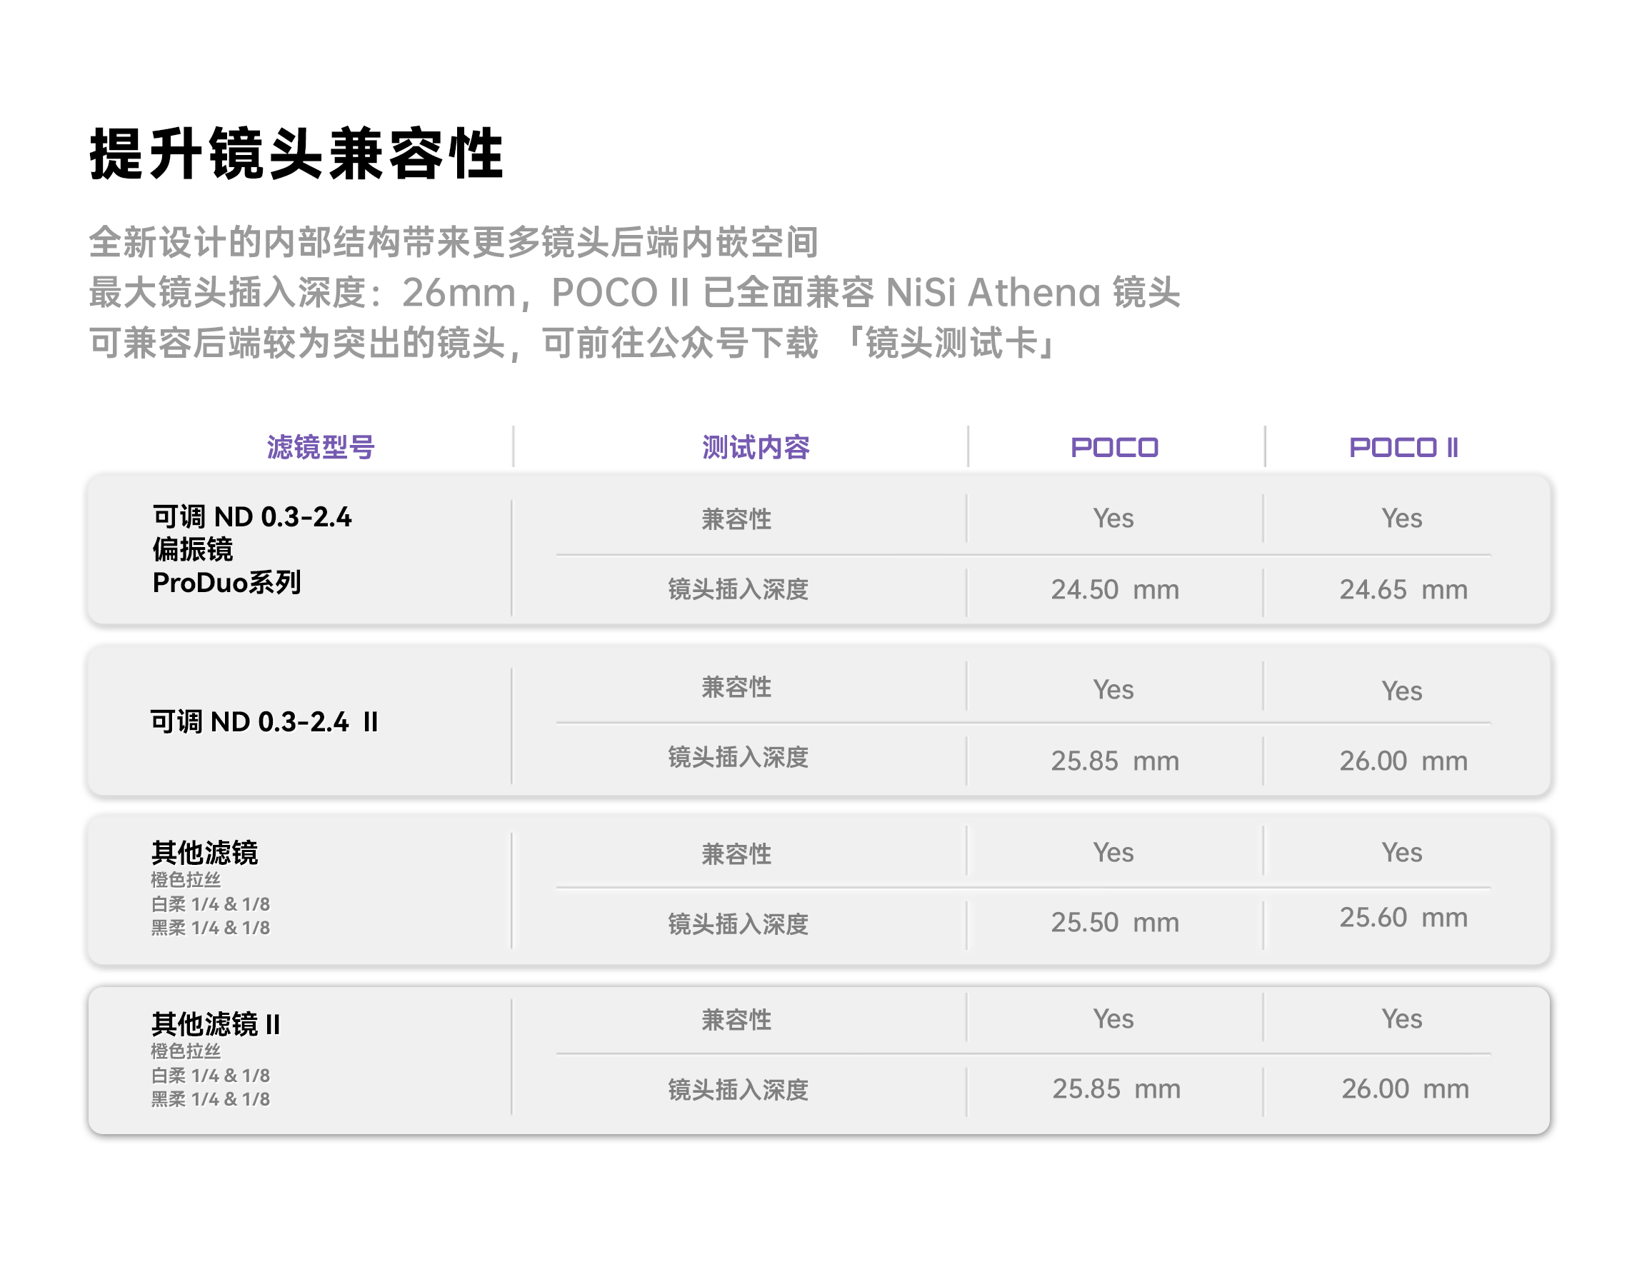Click "镜头插入深度" in the 其他滤镜 II card
This screenshot has width=1637, height=1262.
tap(739, 1090)
